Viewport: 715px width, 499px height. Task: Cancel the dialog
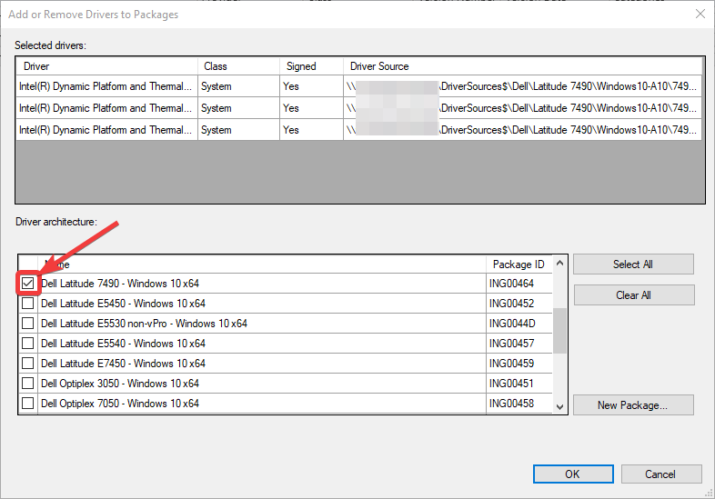pos(661,474)
